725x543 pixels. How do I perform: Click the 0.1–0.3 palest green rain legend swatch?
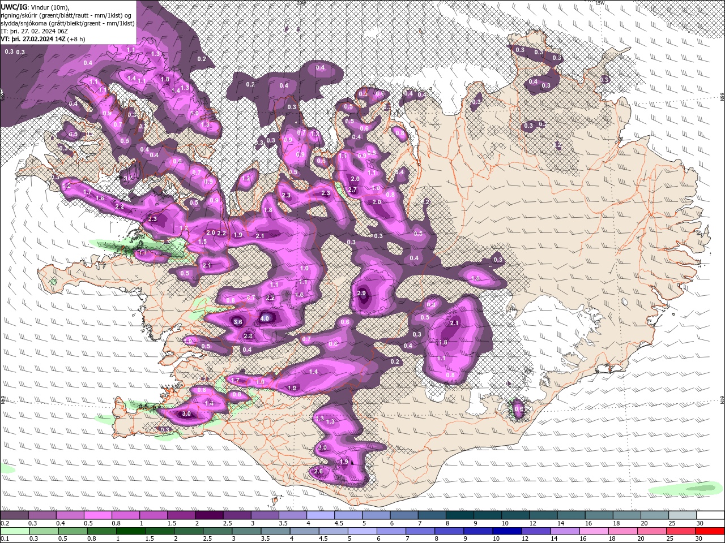point(14,531)
